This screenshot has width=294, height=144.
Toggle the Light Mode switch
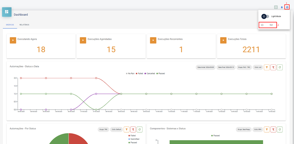(x=265, y=17)
